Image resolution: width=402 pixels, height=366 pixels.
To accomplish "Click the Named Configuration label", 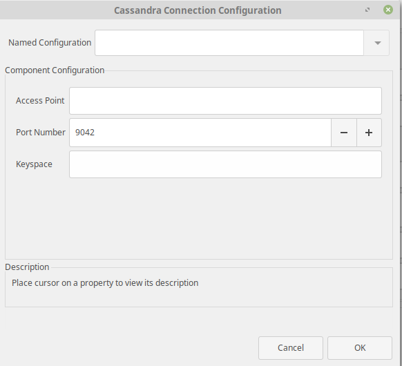I will [50, 43].
